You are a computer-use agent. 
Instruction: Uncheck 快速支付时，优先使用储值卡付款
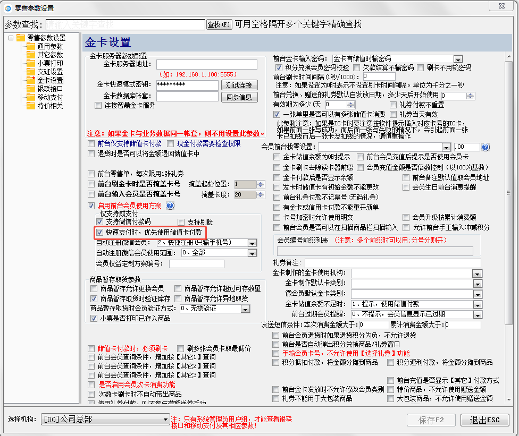click(x=99, y=233)
